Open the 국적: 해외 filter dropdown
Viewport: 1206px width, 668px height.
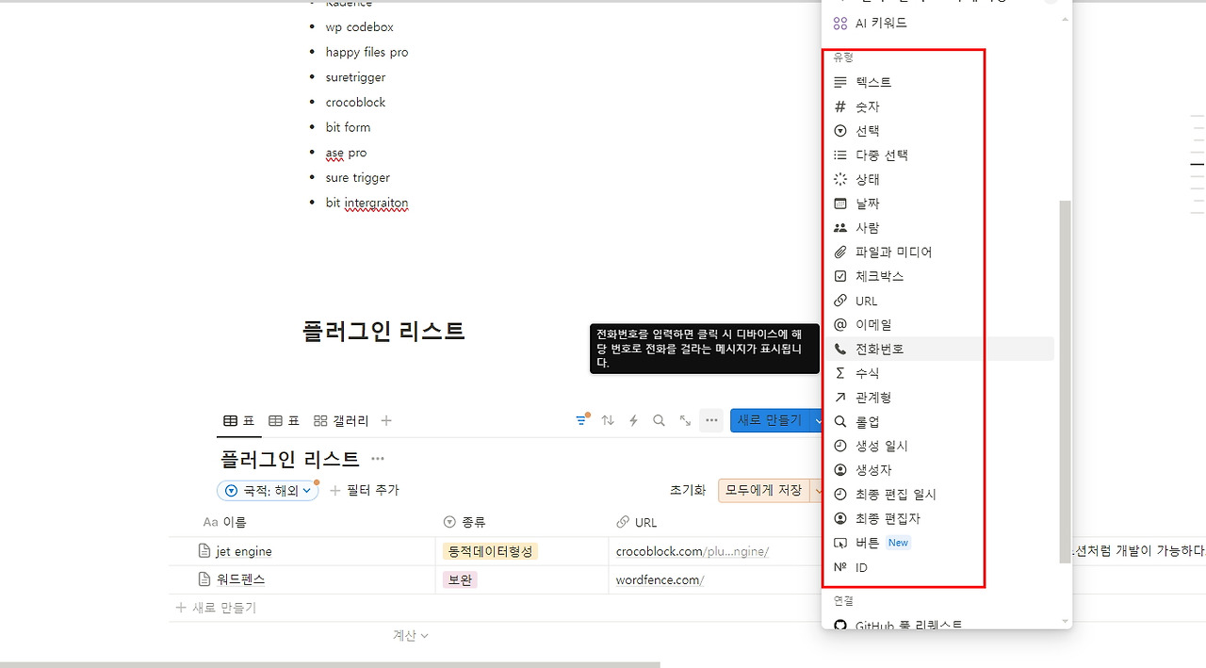point(268,490)
